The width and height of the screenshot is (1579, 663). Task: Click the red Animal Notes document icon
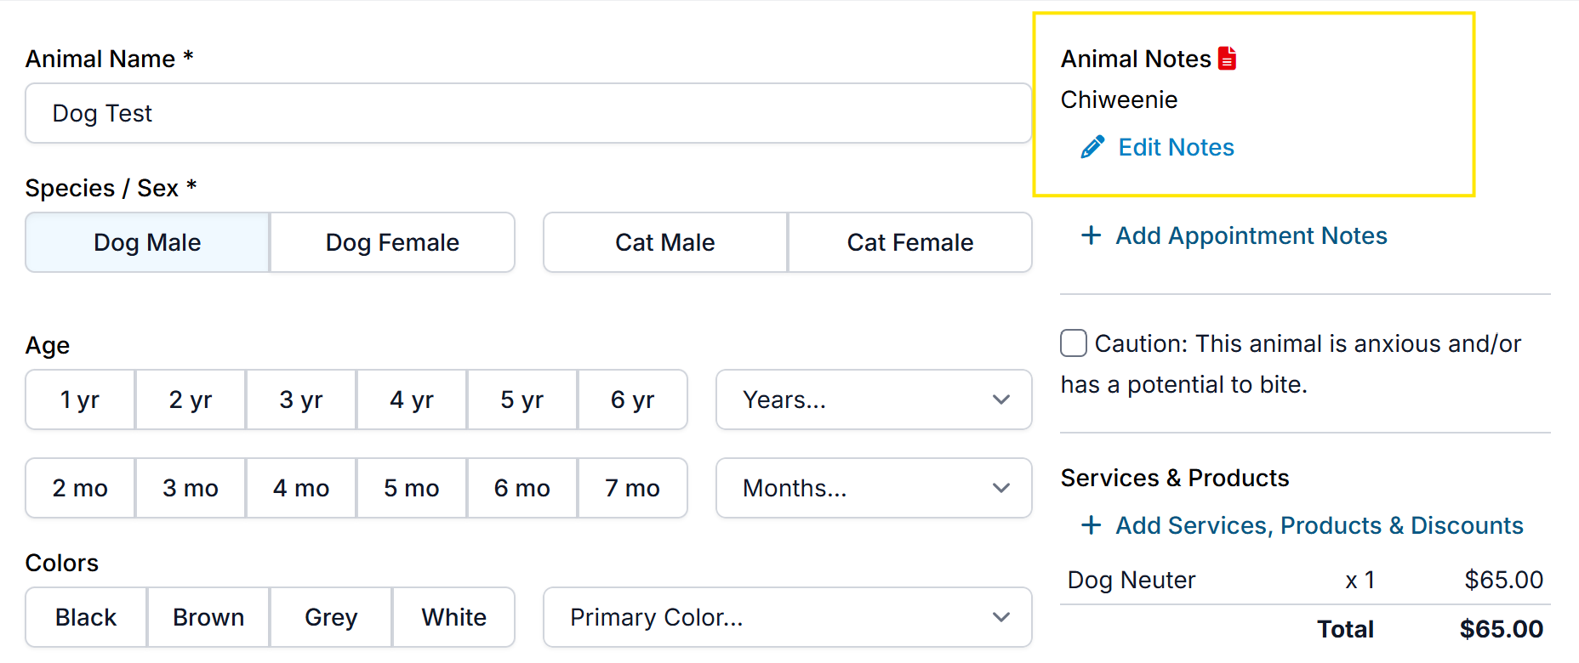(1227, 58)
